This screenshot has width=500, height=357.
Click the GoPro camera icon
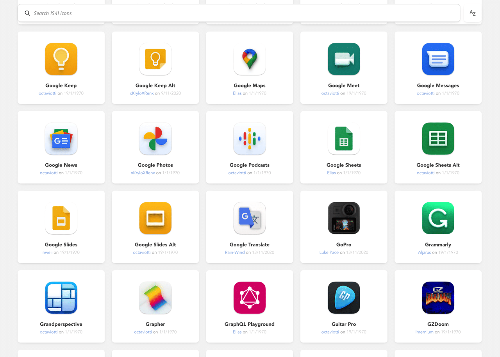[x=344, y=218]
